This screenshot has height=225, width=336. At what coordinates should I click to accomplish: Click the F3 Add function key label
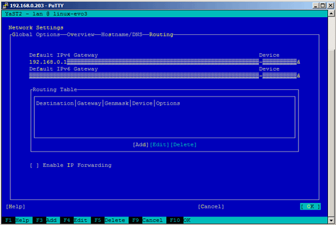pyautogui.click(x=46, y=220)
